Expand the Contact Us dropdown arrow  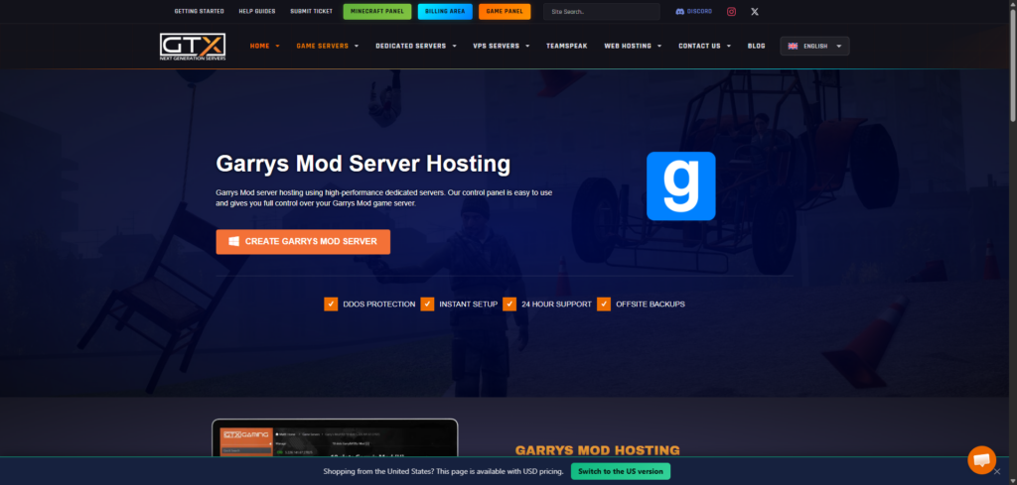point(728,47)
